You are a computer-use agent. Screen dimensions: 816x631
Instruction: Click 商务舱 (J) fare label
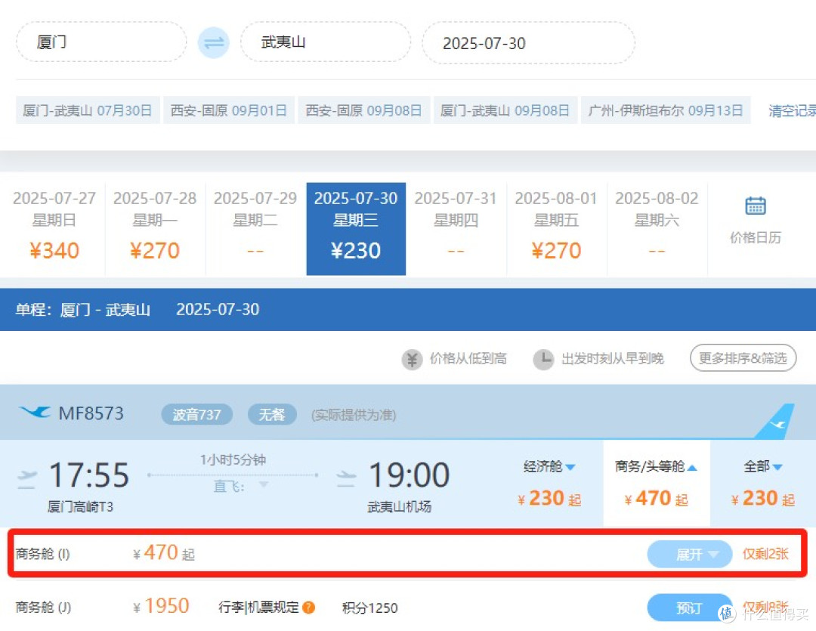tap(43, 608)
